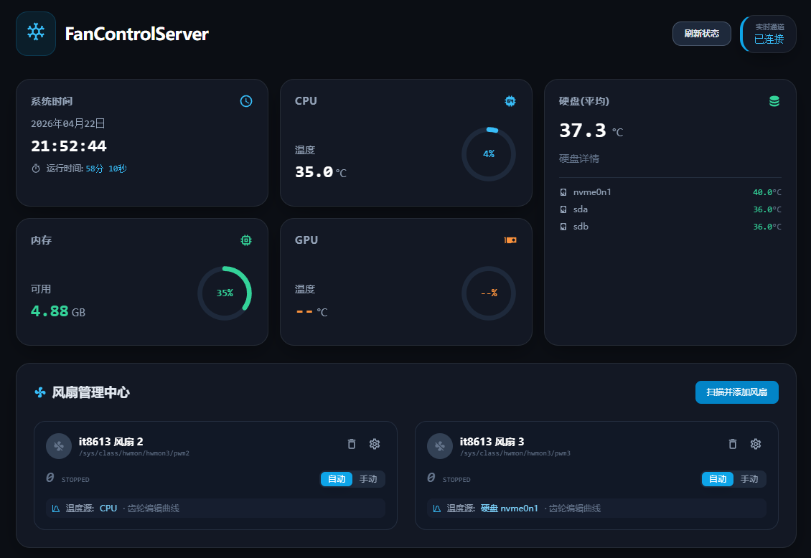Click the date 2026年04月22日
The width and height of the screenshot is (811, 558).
67,123
